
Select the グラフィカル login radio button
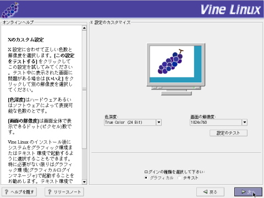tap(146, 178)
